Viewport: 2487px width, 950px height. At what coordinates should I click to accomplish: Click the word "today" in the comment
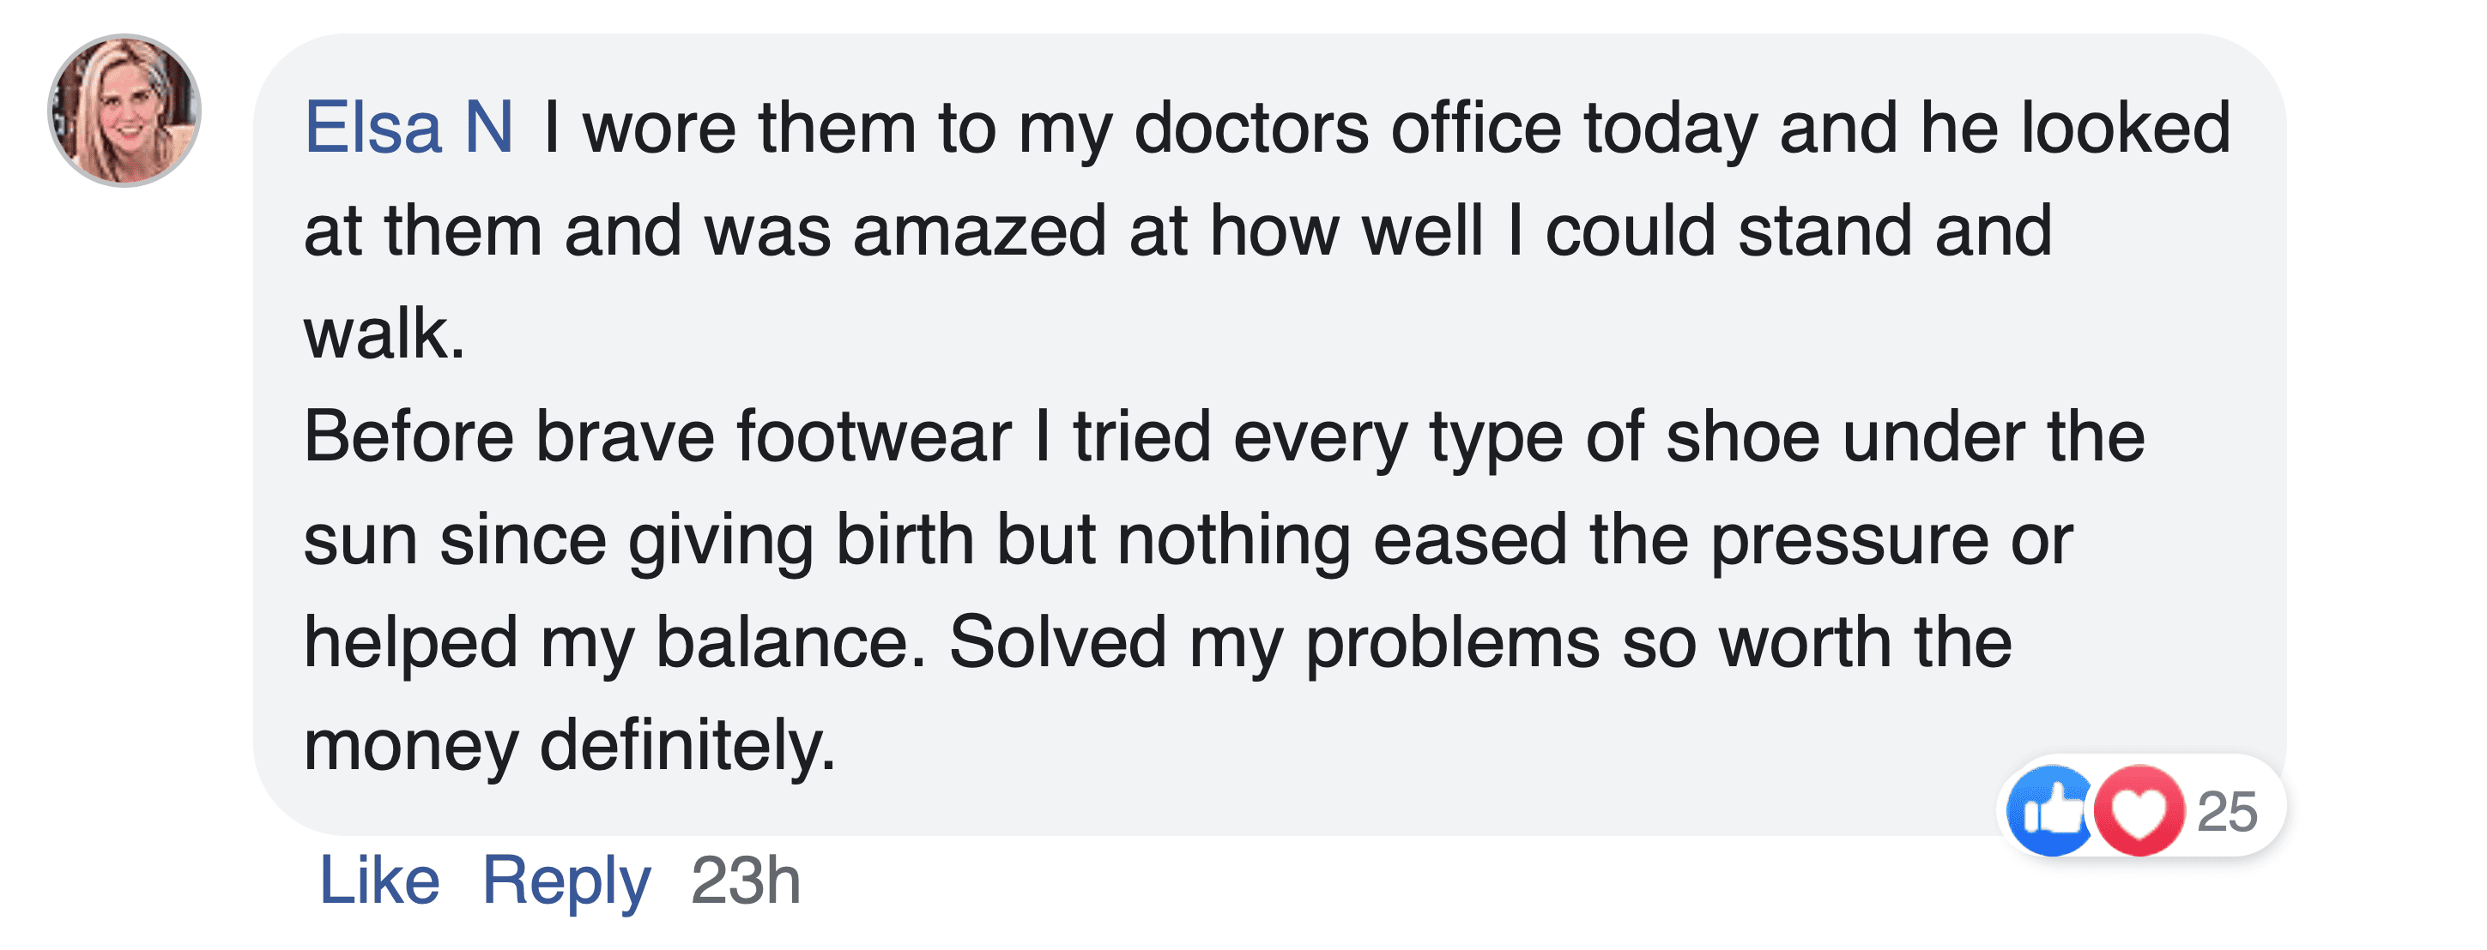pyautogui.click(x=1670, y=127)
